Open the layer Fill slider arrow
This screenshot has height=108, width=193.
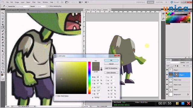click(191, 66)
